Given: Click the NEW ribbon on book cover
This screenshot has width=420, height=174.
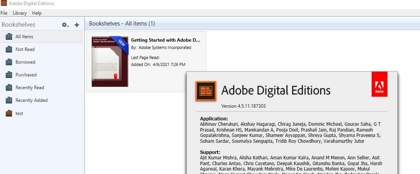Looking at the screenshot, I should tap(121, 44).
